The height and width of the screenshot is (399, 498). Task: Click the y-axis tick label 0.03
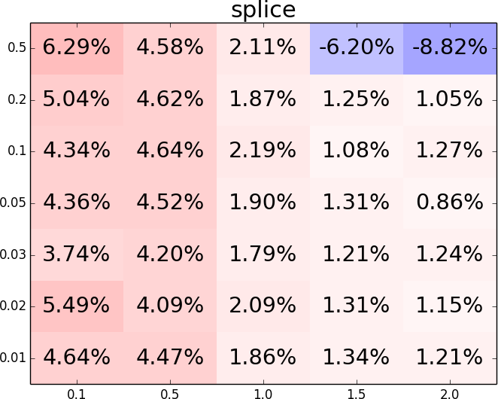[16, 254]
